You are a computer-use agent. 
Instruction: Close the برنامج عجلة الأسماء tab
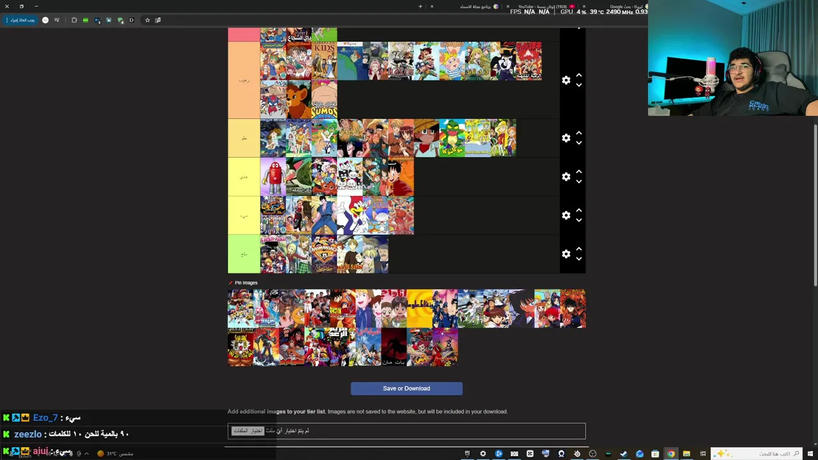[432, 6]
